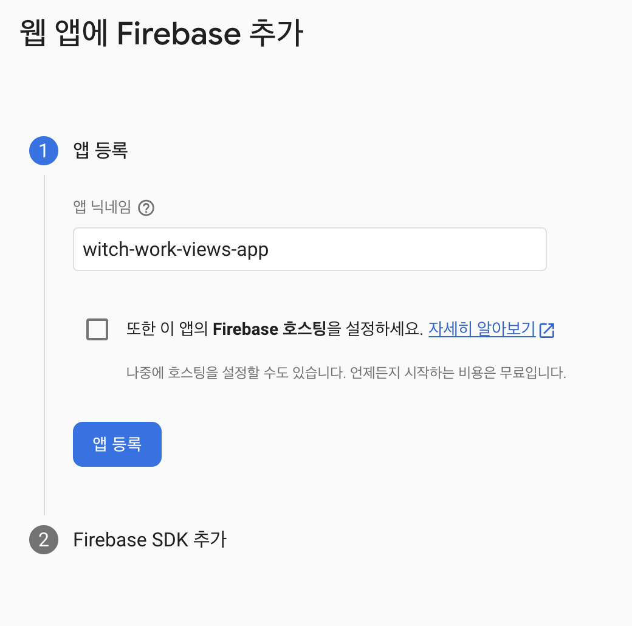Image resolution: width=632 pixels, height=626 pixels.
Task: Click the Firebase SDK 추가 label text
Action: tap(150, 539)
